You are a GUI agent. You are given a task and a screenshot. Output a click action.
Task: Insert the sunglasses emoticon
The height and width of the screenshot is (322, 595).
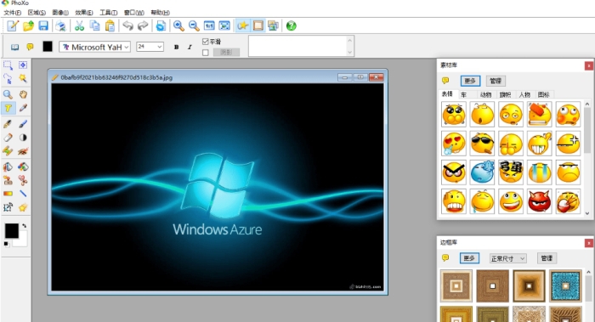482,144
